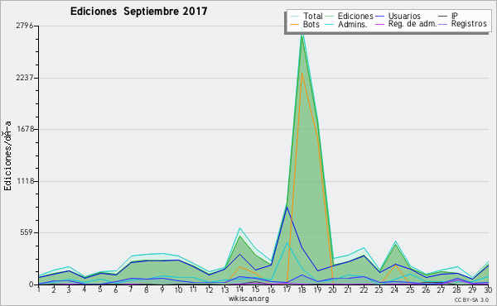The height and width of the screenshot is (306, 497).
Task: Click the y-axis value 1118
Action: pos(25,181)
